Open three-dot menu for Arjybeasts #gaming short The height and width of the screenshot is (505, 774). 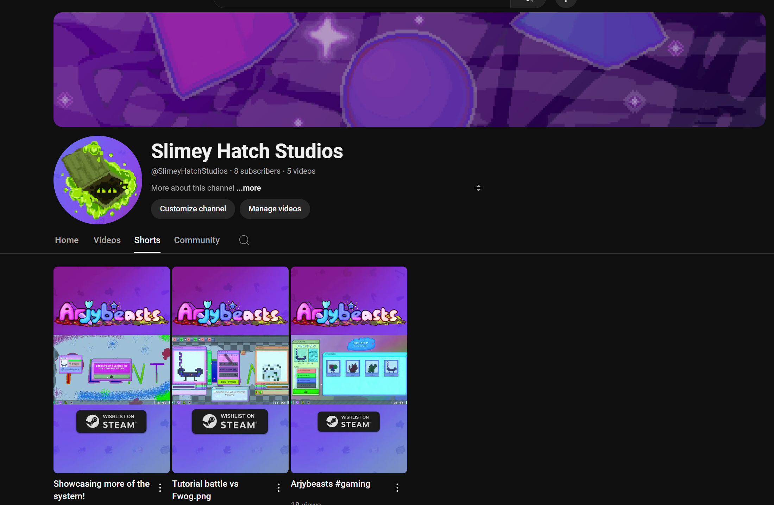(397, 487)
